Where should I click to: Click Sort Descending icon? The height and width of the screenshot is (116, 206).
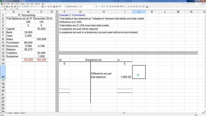(51, 6)
